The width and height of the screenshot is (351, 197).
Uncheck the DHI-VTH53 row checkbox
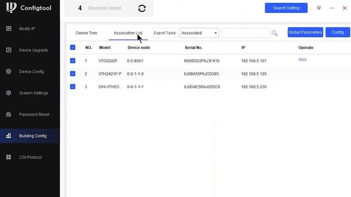coord(72,86)
